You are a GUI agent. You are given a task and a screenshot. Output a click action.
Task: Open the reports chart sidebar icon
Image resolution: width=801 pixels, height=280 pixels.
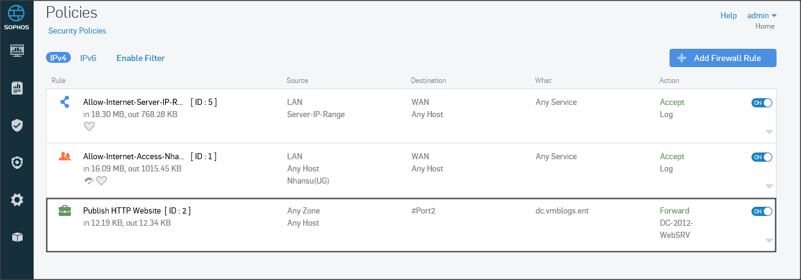pos(17,88)
